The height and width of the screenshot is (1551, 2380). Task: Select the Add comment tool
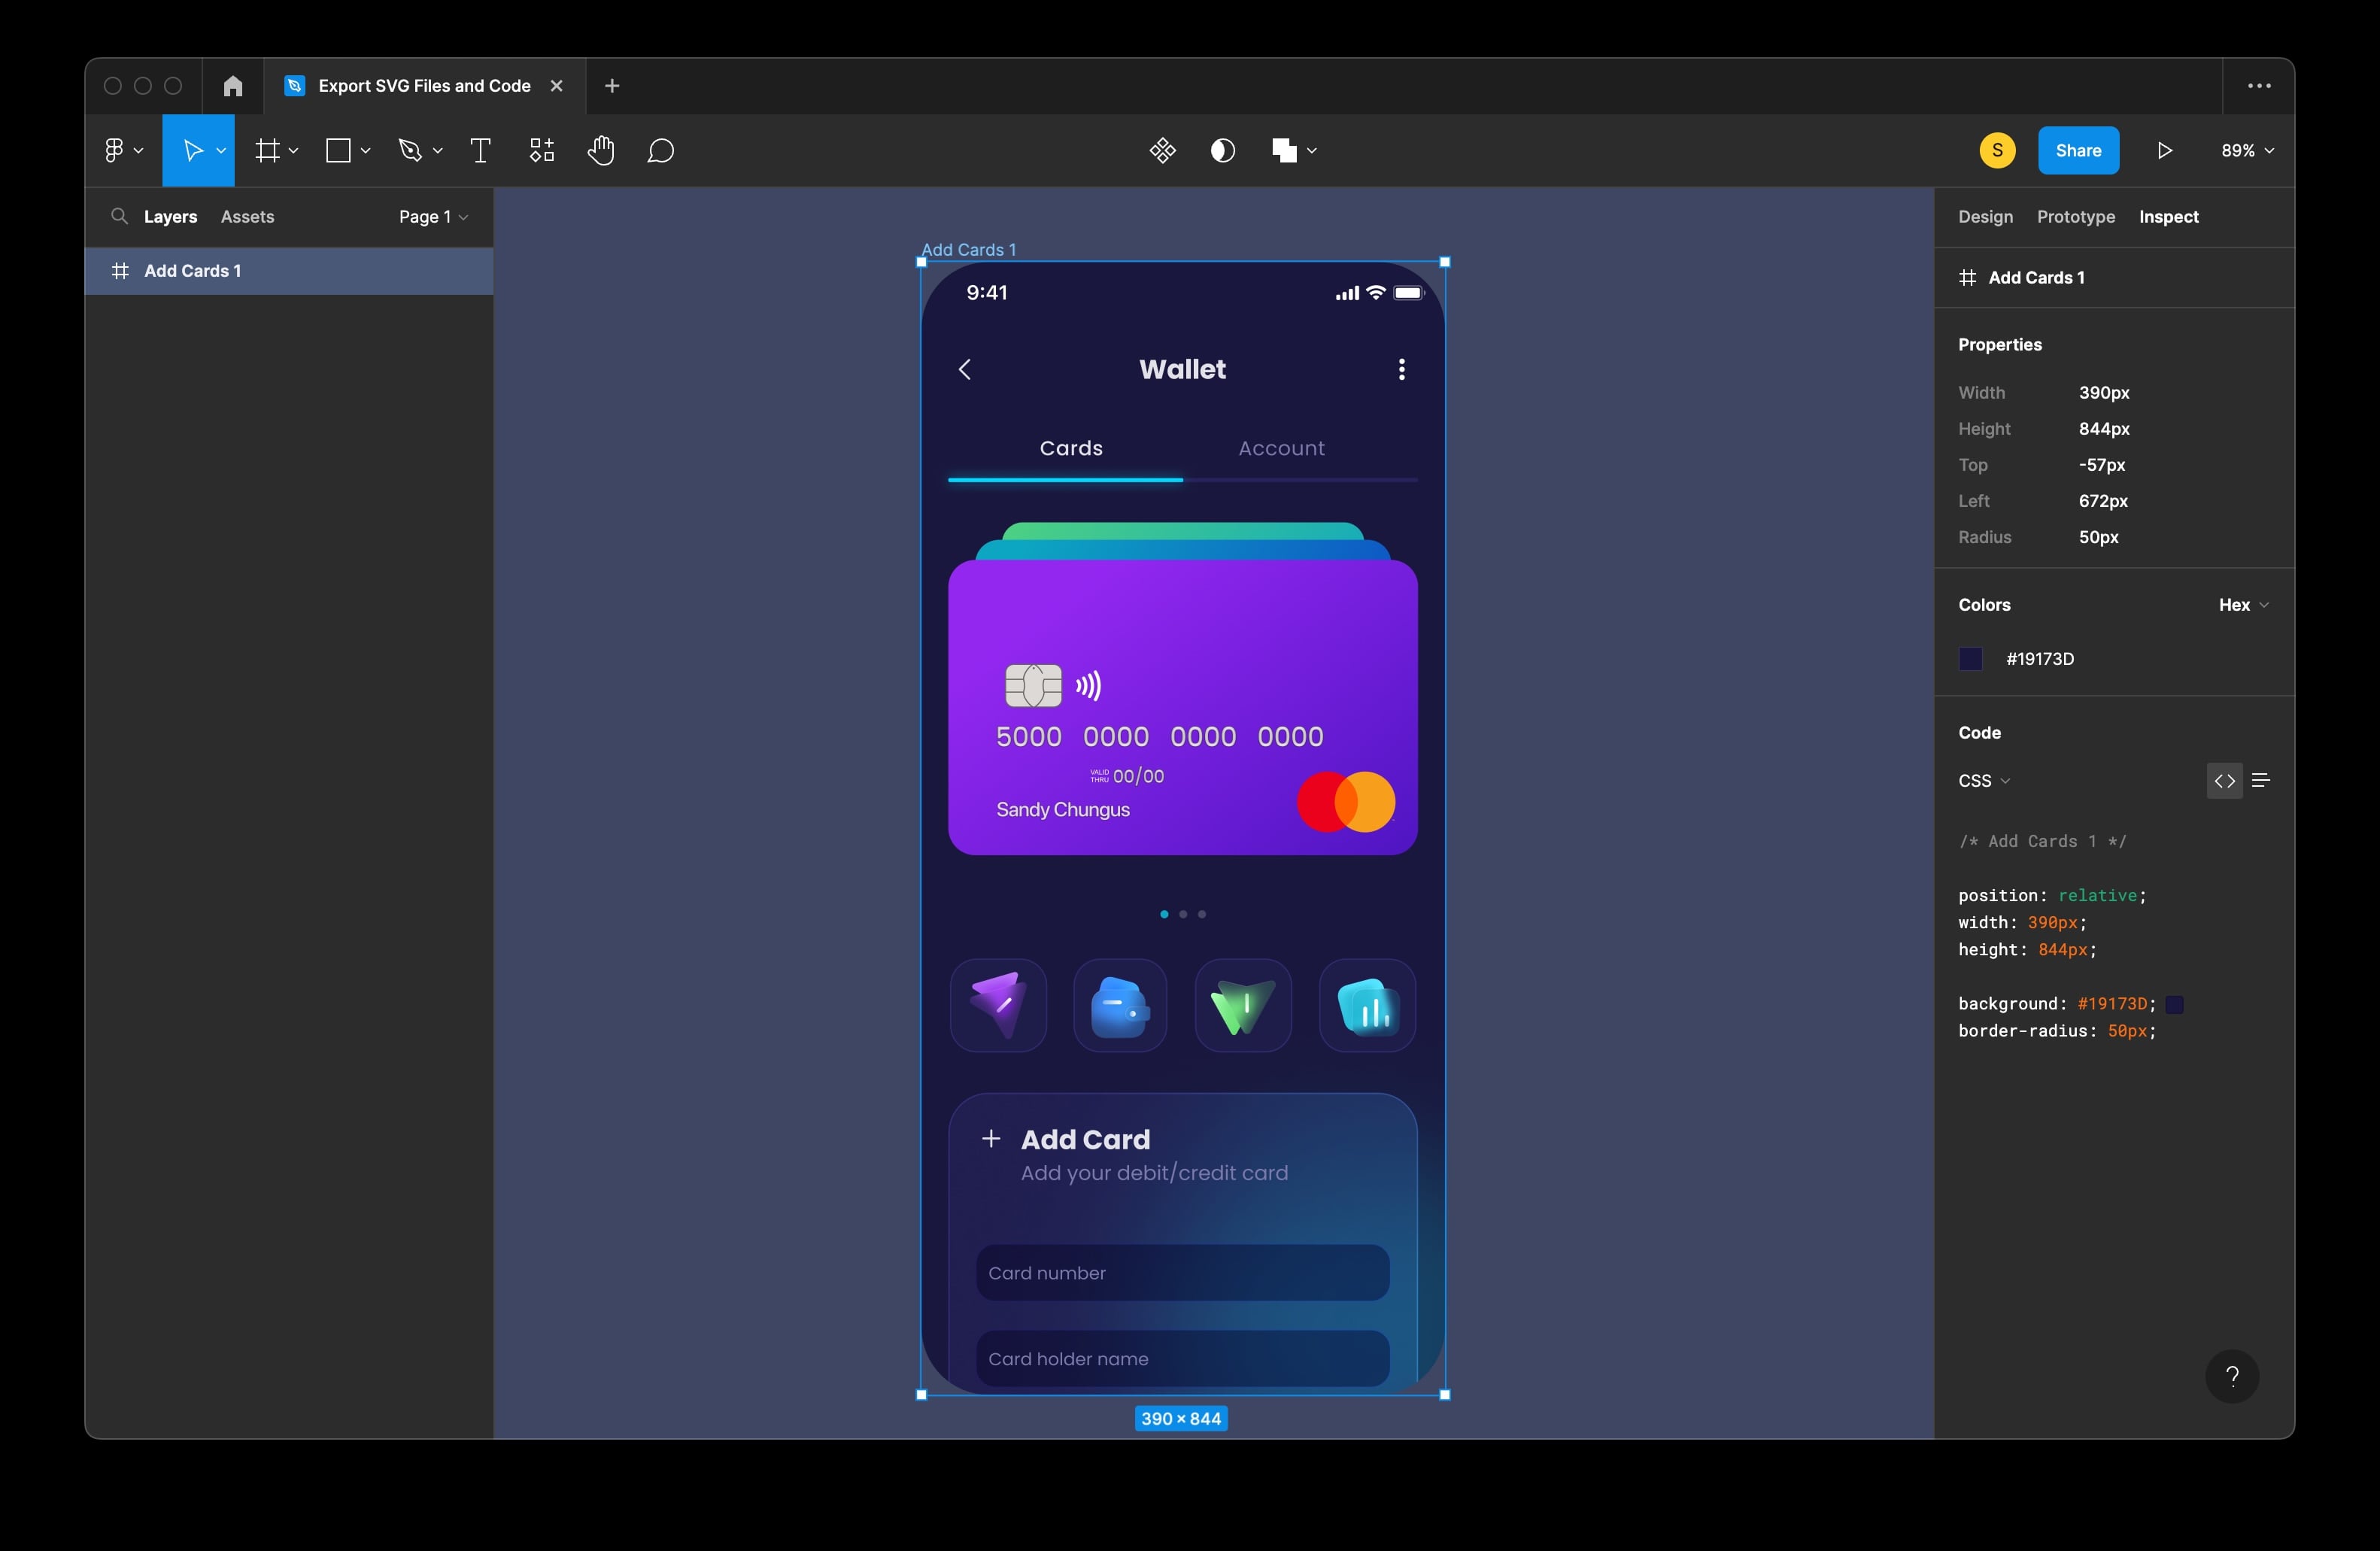(660, 150)
